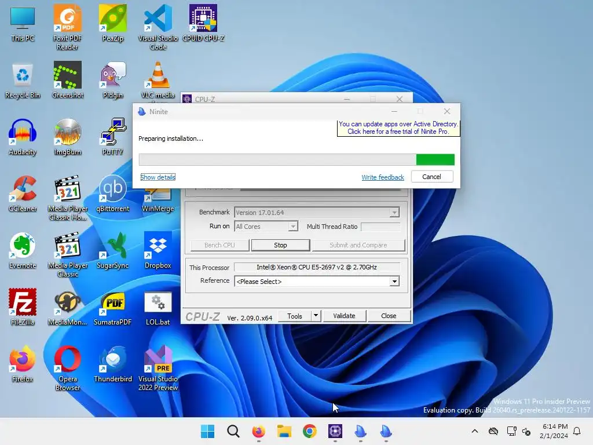Click the Bench CPU button

point(219,245)
